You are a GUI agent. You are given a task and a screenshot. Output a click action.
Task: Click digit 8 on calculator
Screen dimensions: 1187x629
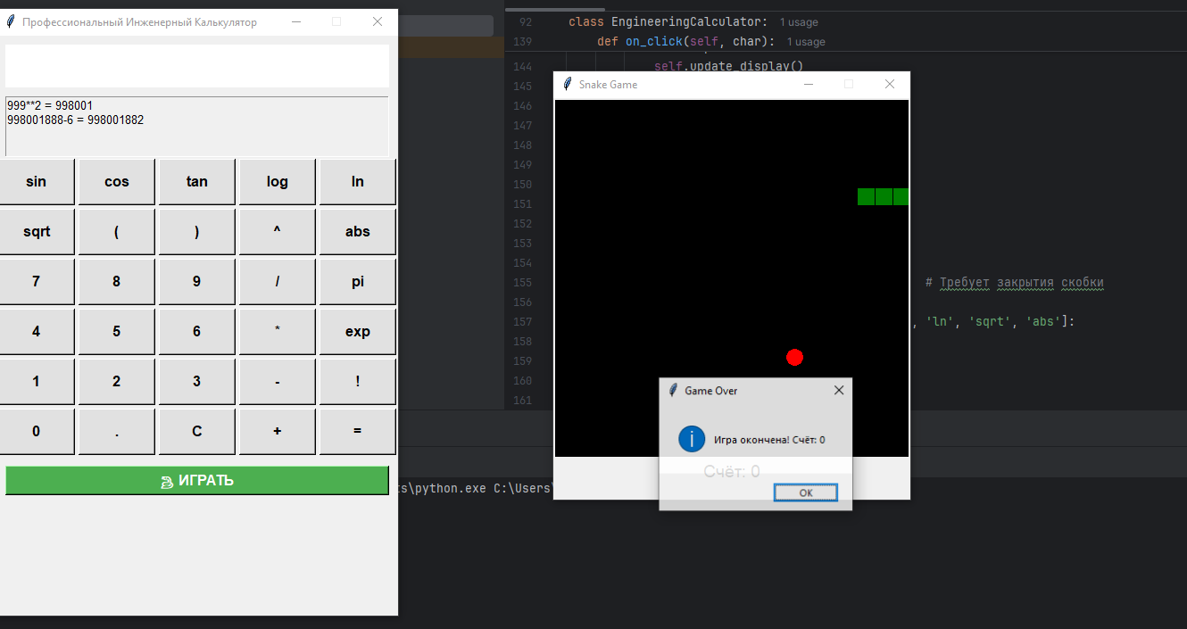point(117,282)
